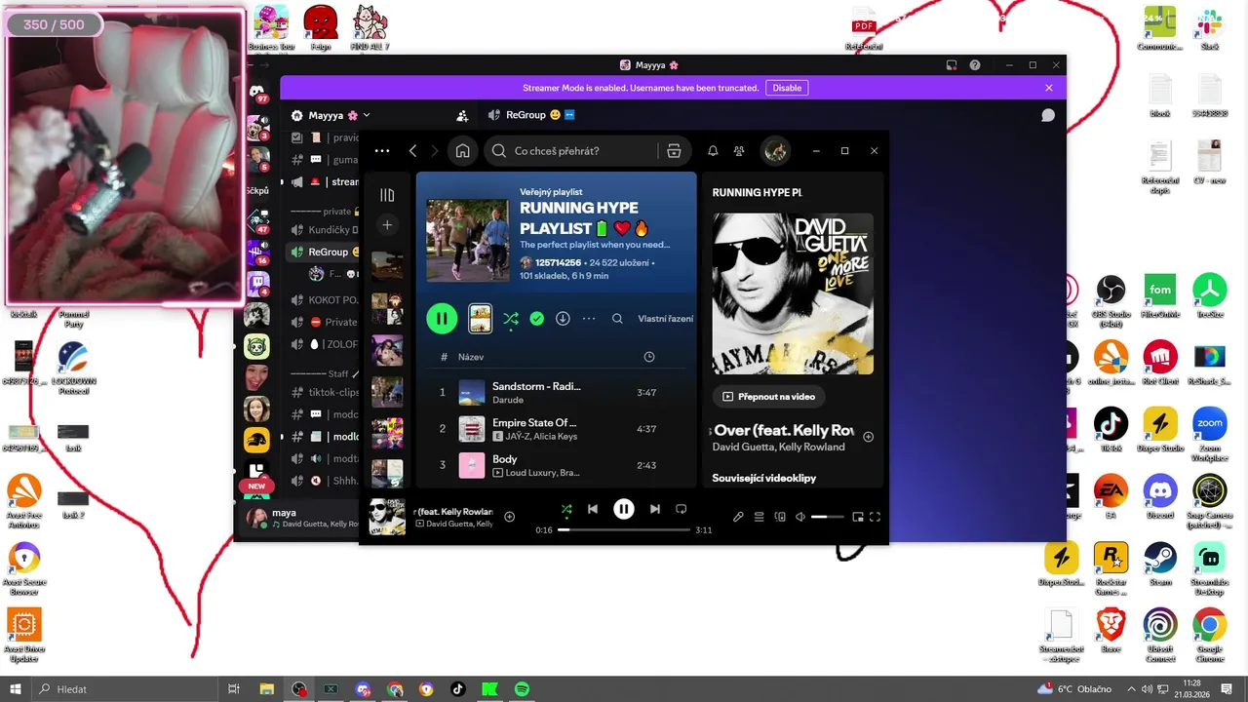Open weather 6°C Oblačno widget
1248x702 pixels.
click(x=1074, y=689)
